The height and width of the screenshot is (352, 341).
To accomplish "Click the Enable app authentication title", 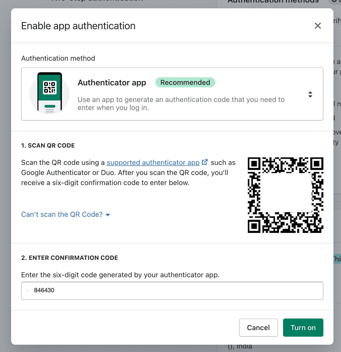I will (78, 26).
